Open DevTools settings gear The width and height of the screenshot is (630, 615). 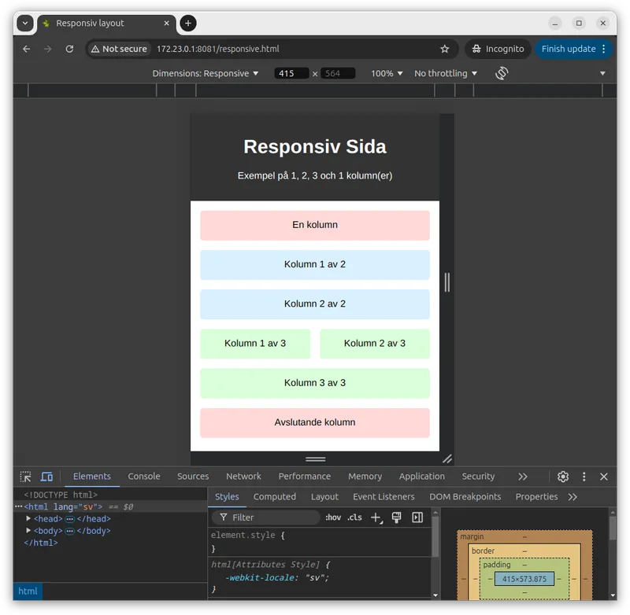click(563, 477)
